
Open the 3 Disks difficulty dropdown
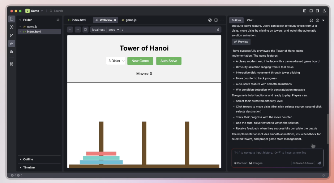point(115,61)
